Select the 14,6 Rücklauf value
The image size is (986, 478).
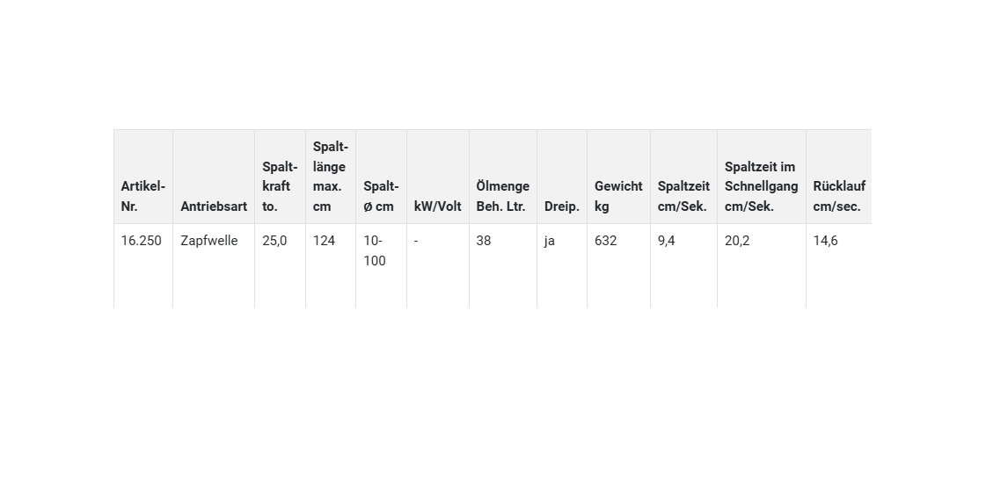825,241
